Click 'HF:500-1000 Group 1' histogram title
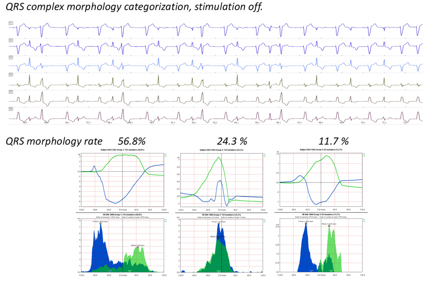 122,215
